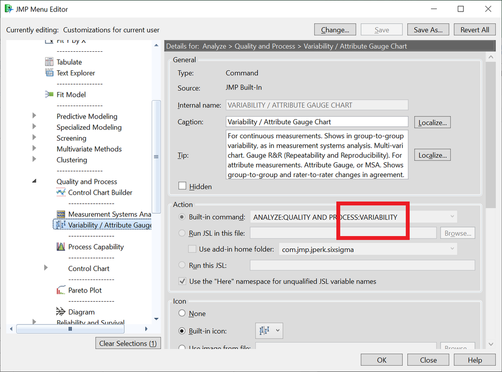
Task: Select the Built-in command radio button
Action: [x=182, y=217]
